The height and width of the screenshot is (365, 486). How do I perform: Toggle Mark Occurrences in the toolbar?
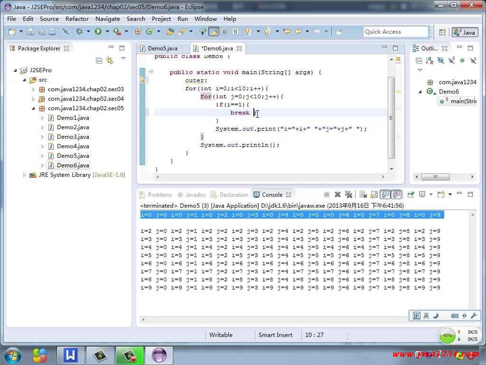(214, 31)
